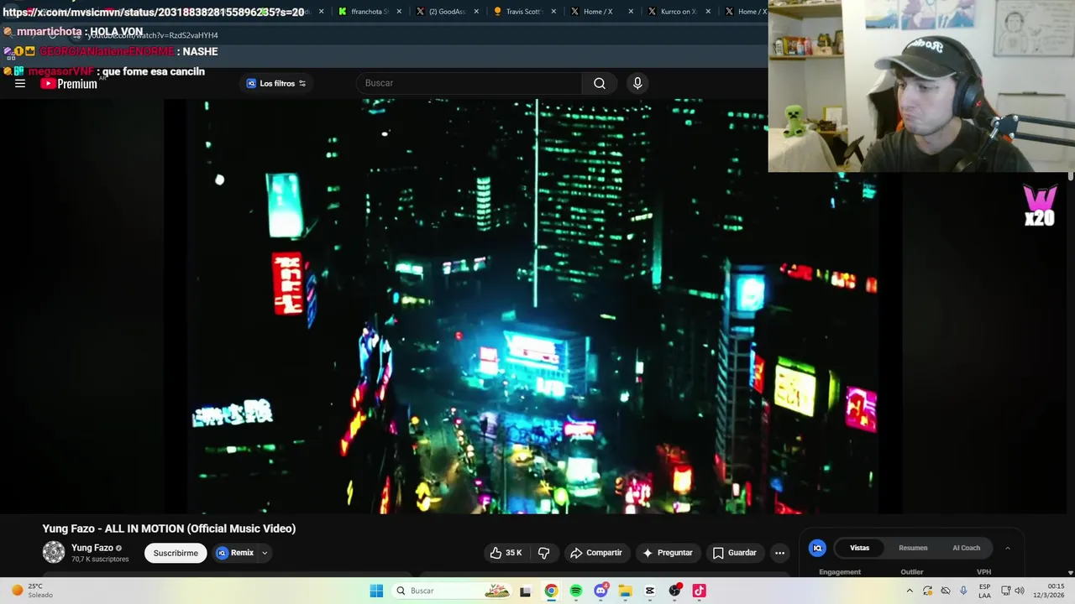The height and width of the screenshot is (604, 1075).
Task: Switch to the Travis Scott browser tab
Action: pyautogui.click(x=525, y=12)
